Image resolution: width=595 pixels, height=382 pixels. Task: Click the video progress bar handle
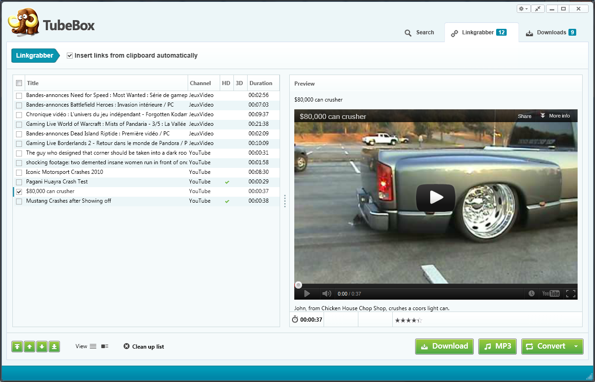[298, 285]
